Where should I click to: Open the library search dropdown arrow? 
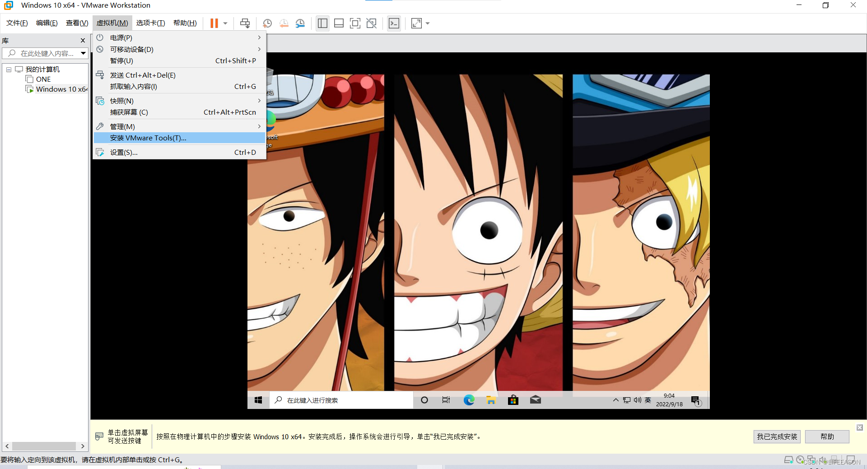point(83,53)
